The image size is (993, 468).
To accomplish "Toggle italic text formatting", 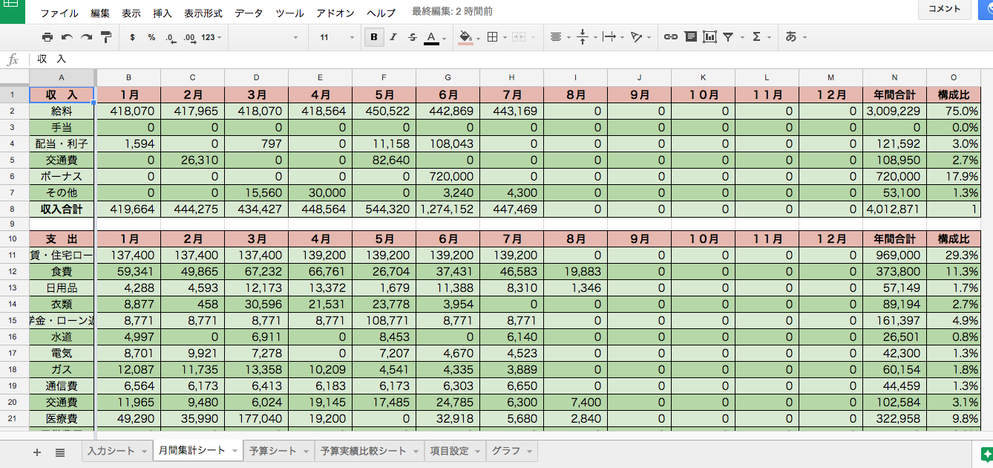I will [393, 37].
